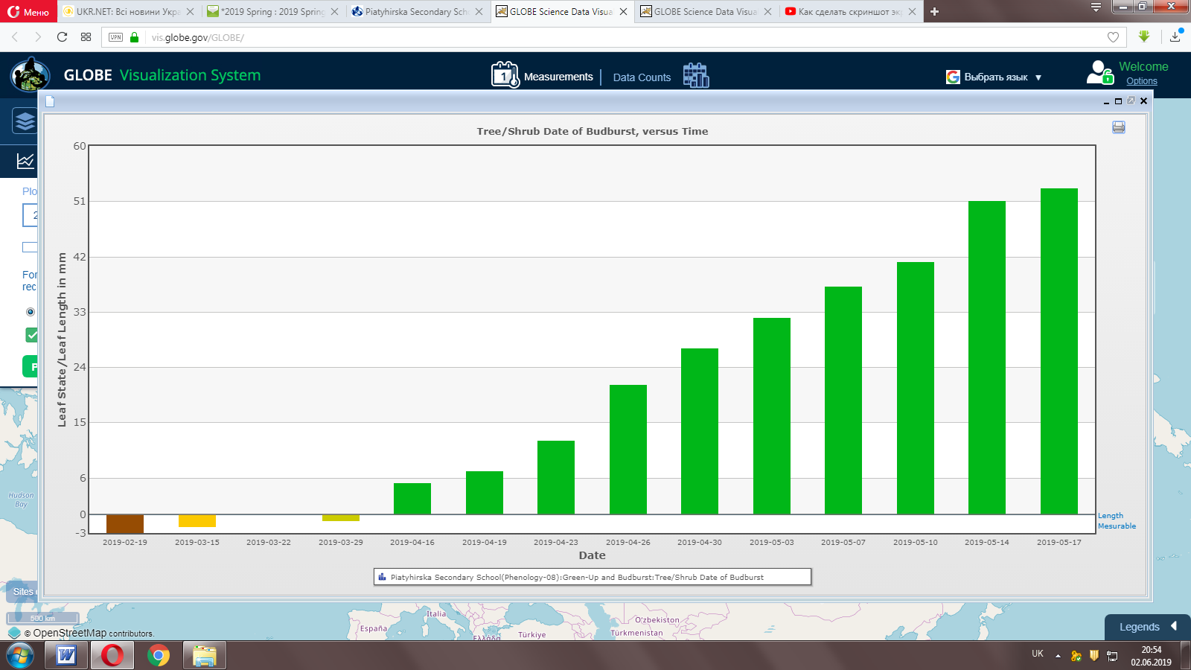Screen dimensions: 1191x670
Task: Open the Opera Меню dropdown
Action: click(x=28, y=12)
